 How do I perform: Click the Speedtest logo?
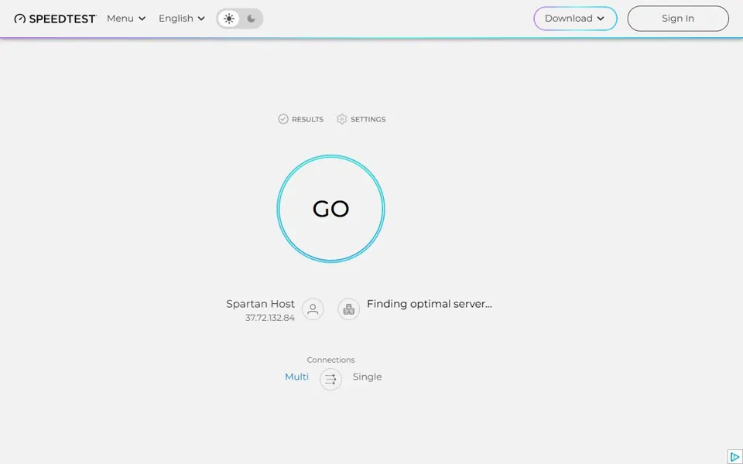click(x=56, y=19)
